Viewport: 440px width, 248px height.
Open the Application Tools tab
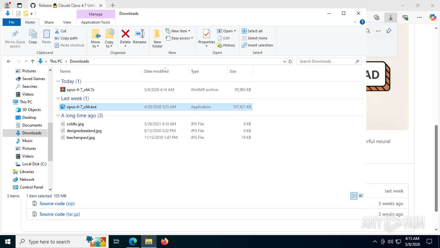click(x=95, y=22)
